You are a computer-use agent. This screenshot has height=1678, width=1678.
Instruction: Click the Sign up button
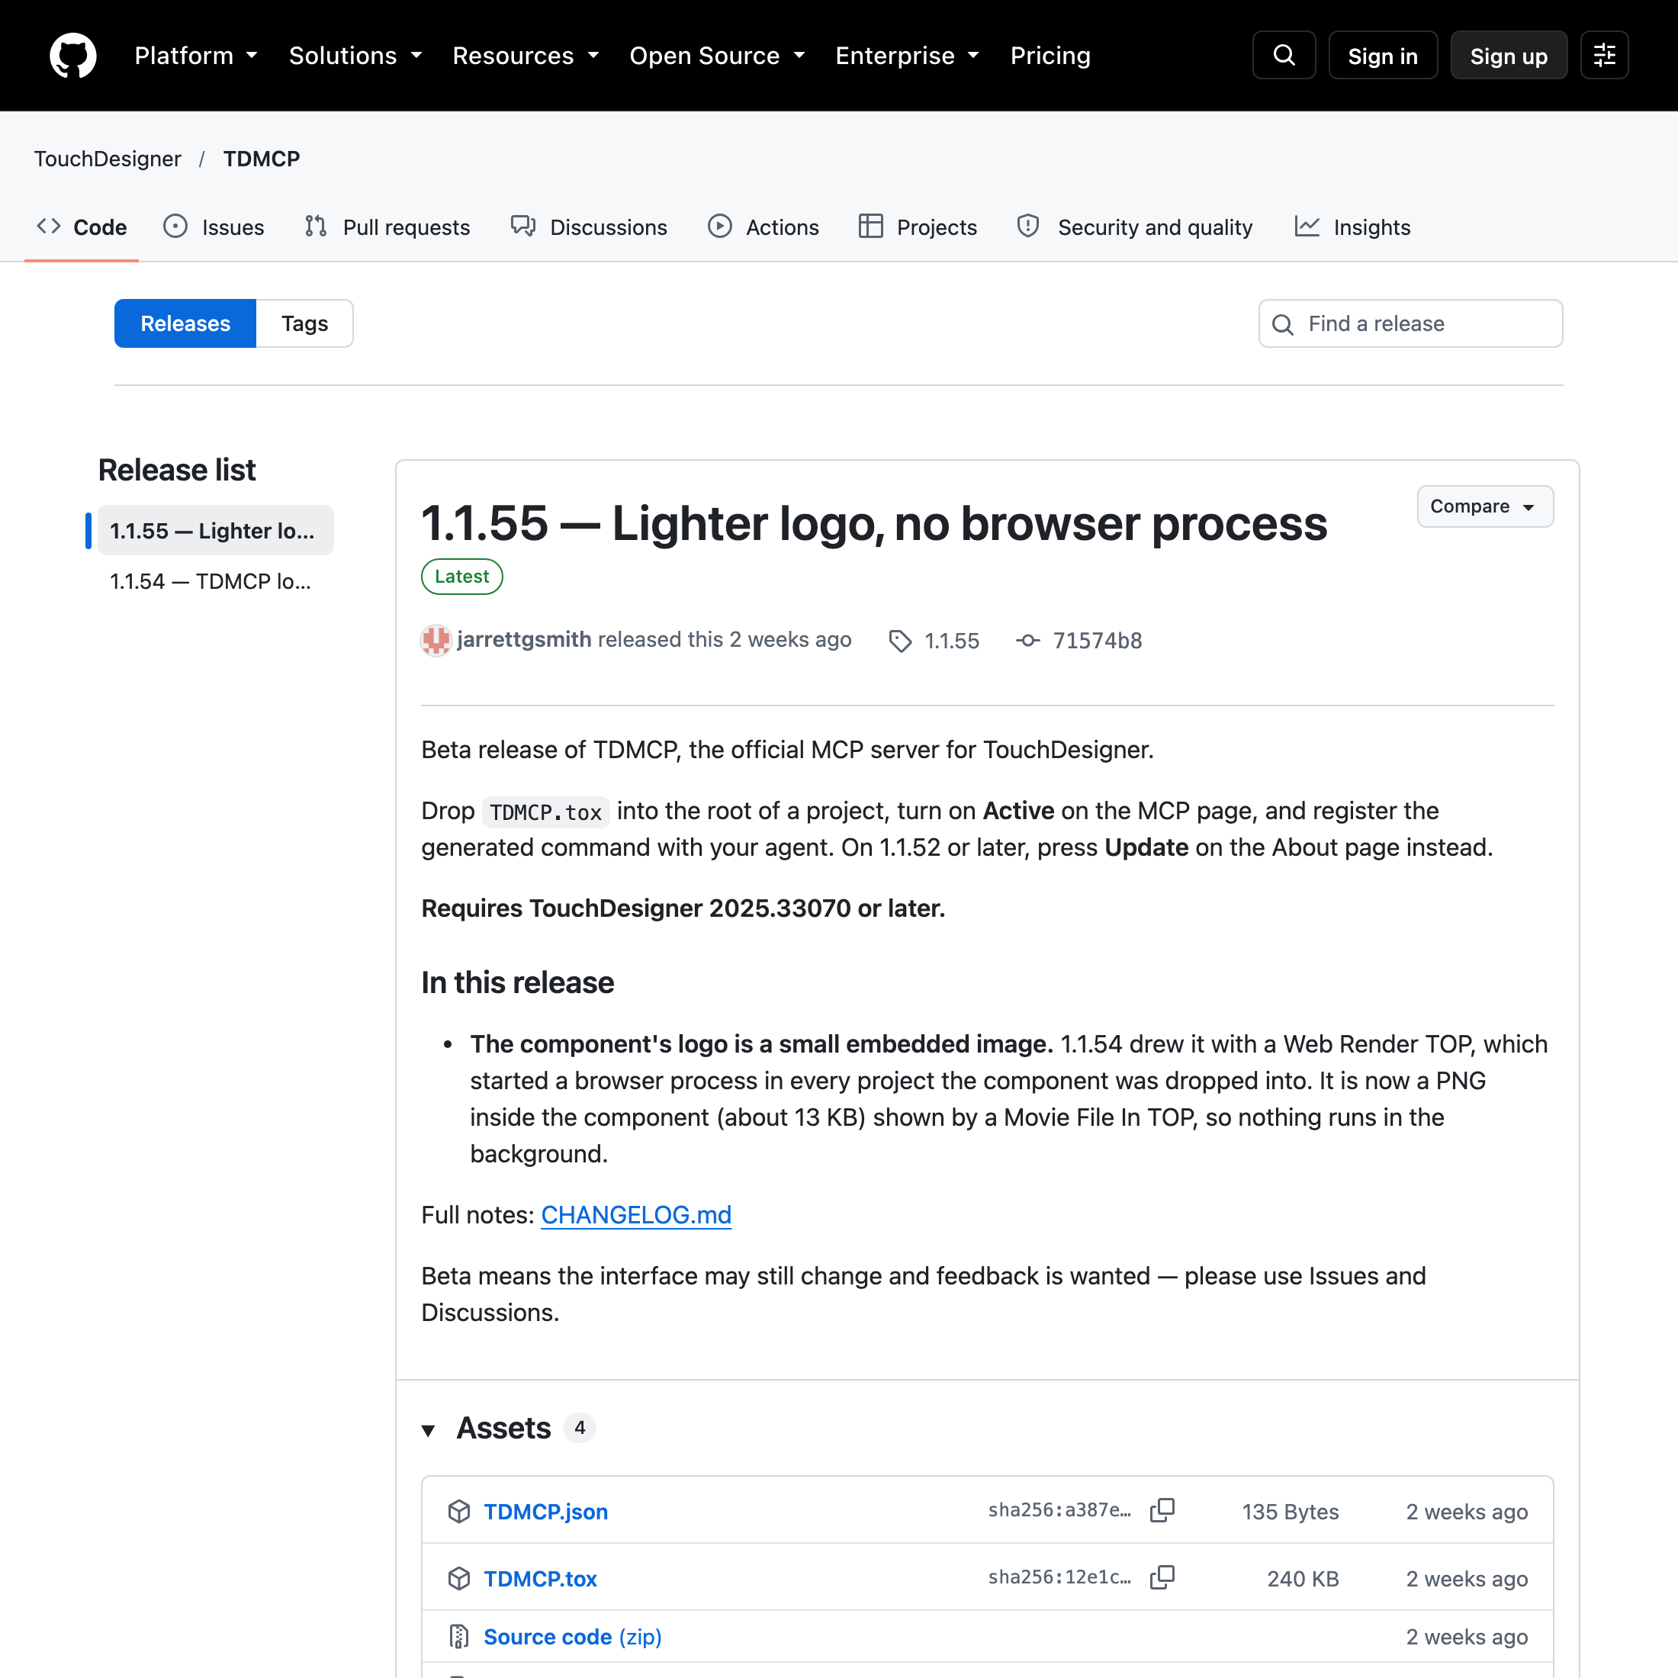[1509, 56]
